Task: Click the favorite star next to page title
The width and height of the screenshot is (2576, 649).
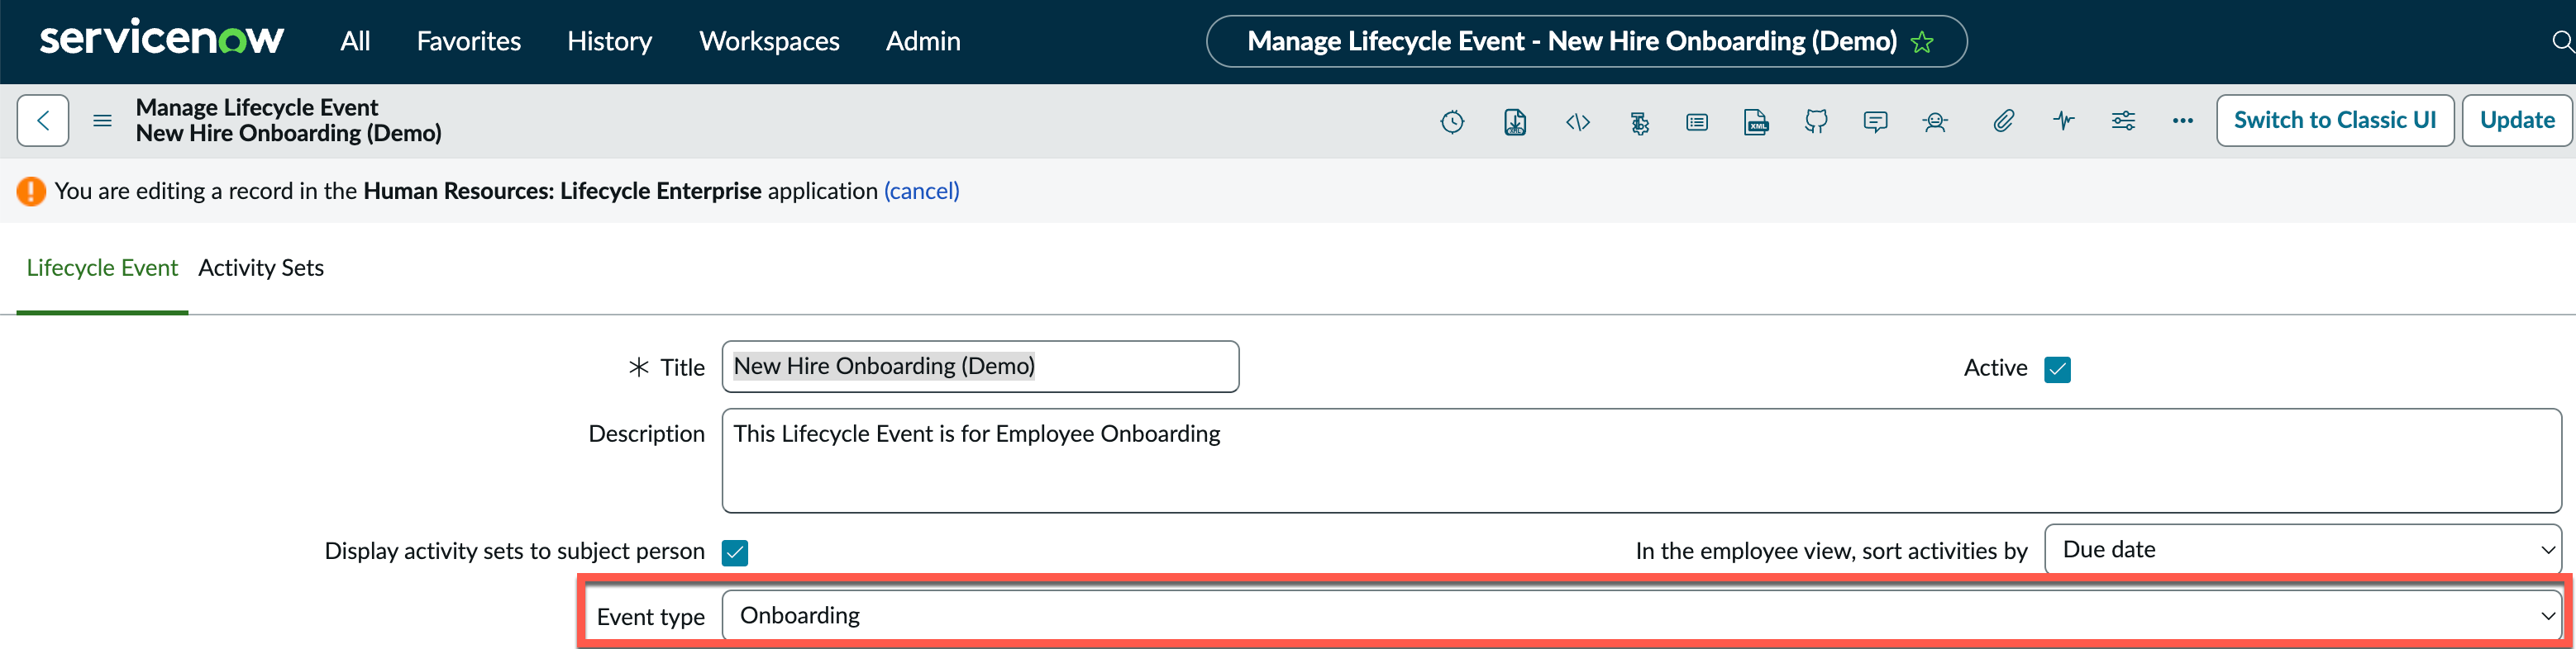Action: tap(1922, 42)
